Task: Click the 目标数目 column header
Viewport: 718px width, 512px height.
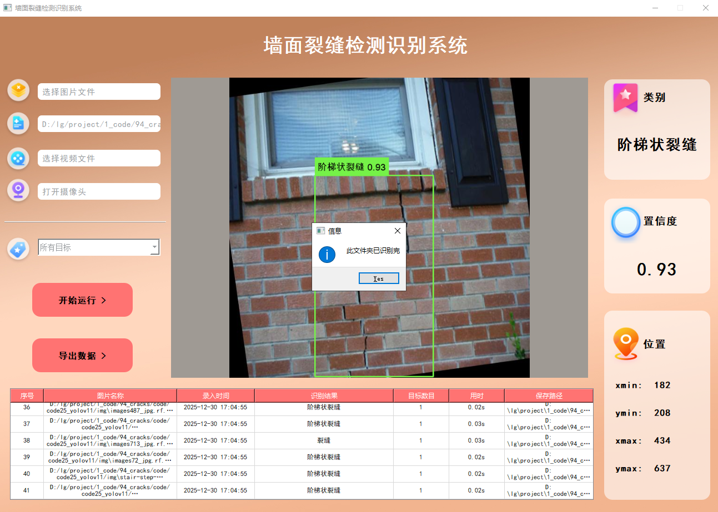Action: click(x=421, y=396)
